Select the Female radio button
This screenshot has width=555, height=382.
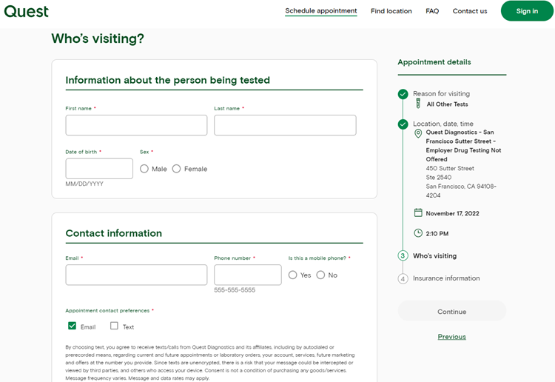point(176,169)
